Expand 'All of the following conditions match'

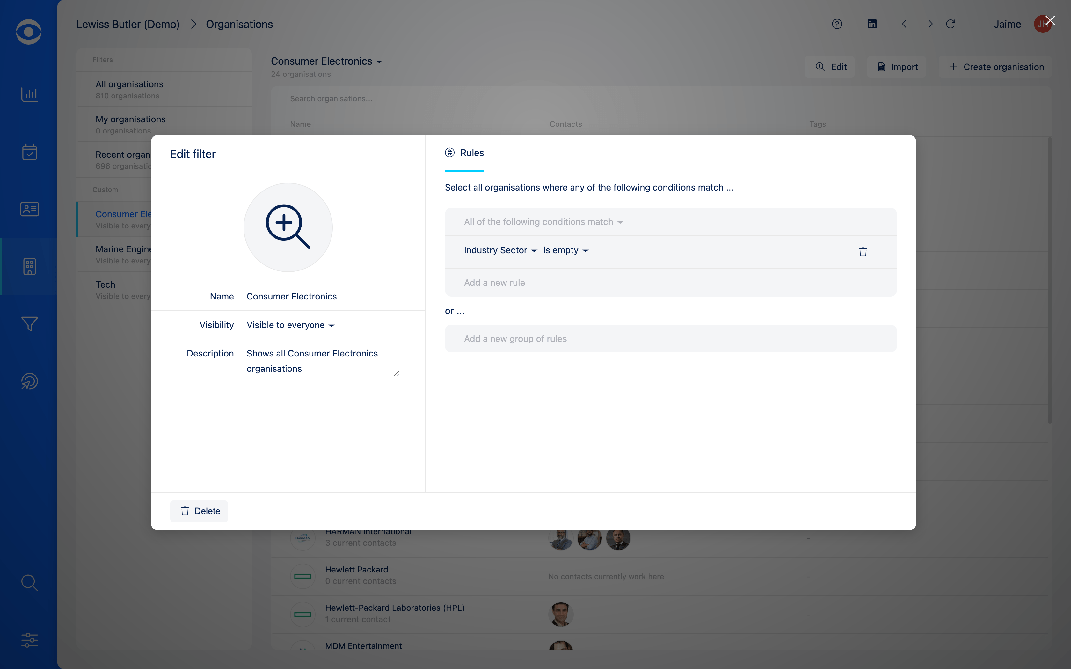[x=543, y=222]
